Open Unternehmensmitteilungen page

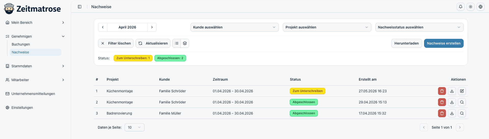pyautogui.click(x=35, y=94)
